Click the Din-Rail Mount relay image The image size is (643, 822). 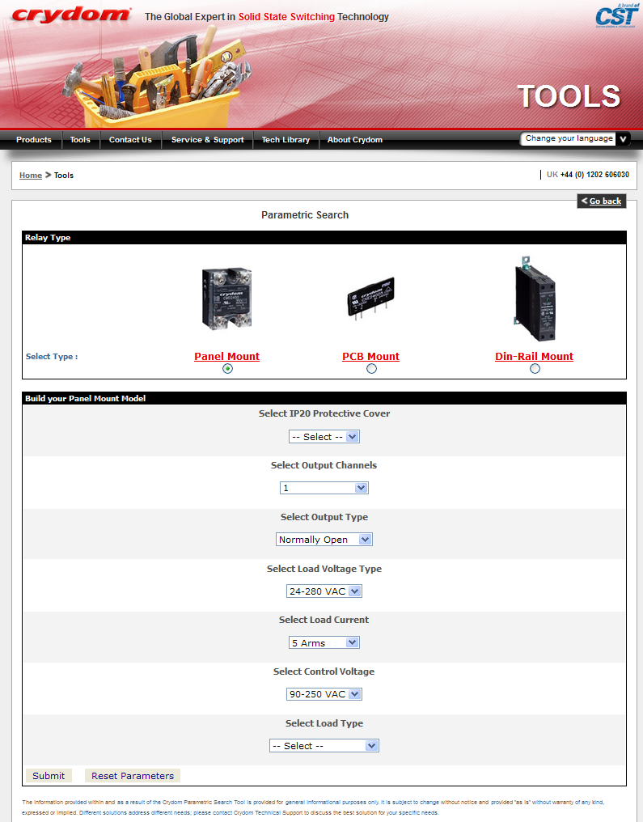[534, 299]
